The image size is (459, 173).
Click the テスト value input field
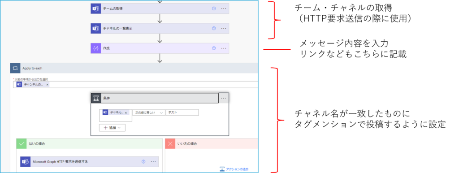click(x=182, y=112)
